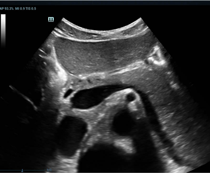210x173 pixels.
Task: Click the small round dark vessel beside gallbladder tip
Action: [130, 97]
